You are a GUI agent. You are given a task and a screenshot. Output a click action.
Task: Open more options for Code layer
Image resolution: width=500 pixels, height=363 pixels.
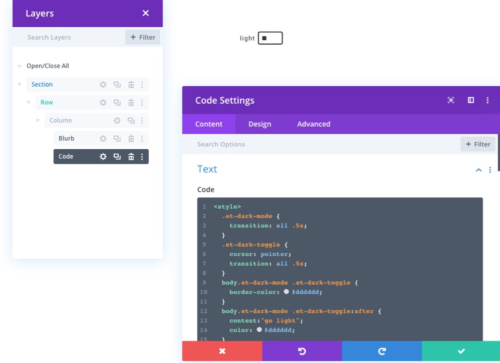(142, 157)
